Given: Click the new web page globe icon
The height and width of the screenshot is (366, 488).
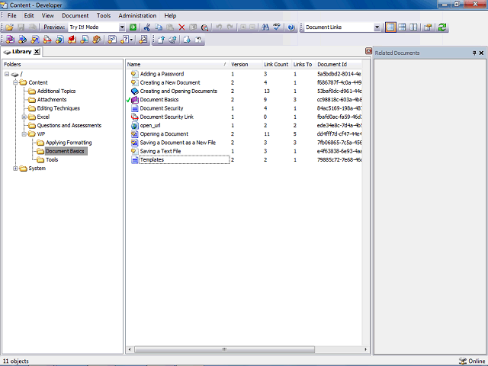Looking at the screenshot, I should point(59,40).
